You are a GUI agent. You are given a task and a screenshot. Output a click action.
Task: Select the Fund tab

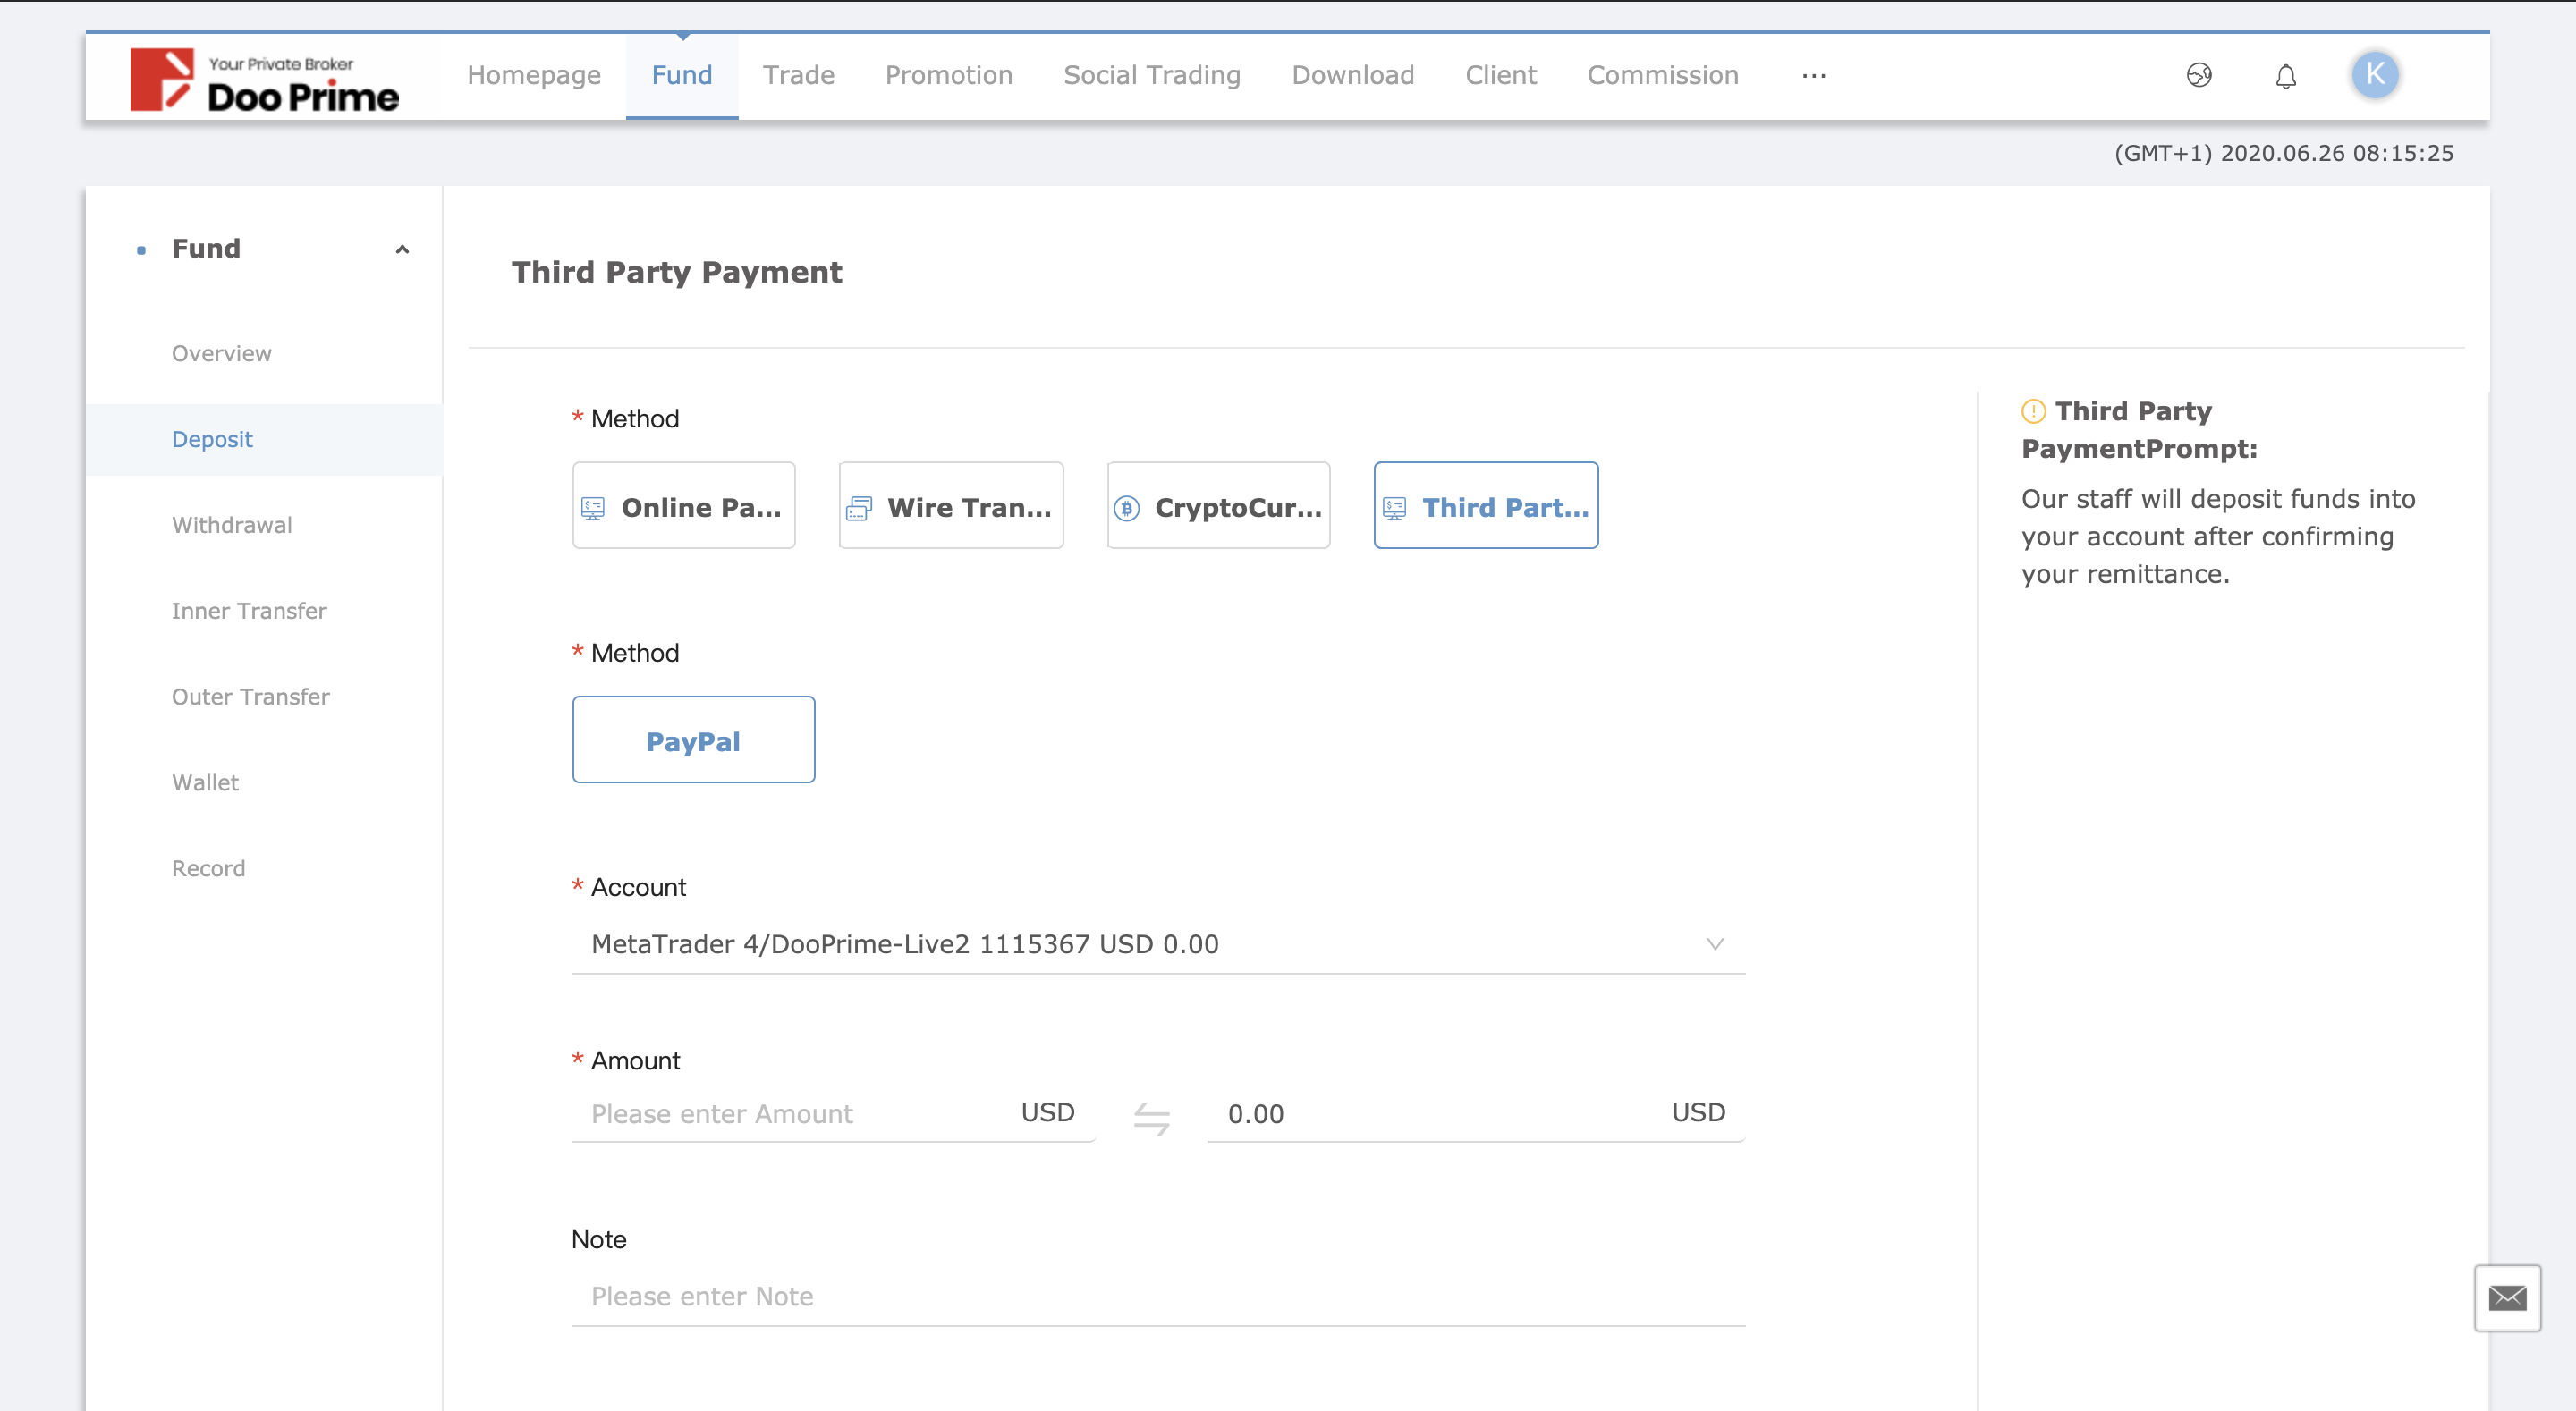[x=682, y=76]
